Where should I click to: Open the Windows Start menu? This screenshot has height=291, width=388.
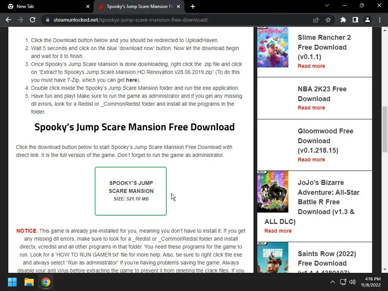pyautogui.click(x=12, y=282)
